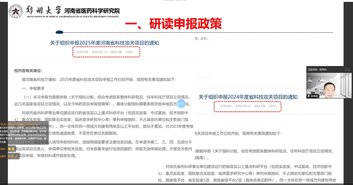Click the dark blue oval slide divider marker
The width and height of the screenshot is (353, 185).
coord(59,32)
